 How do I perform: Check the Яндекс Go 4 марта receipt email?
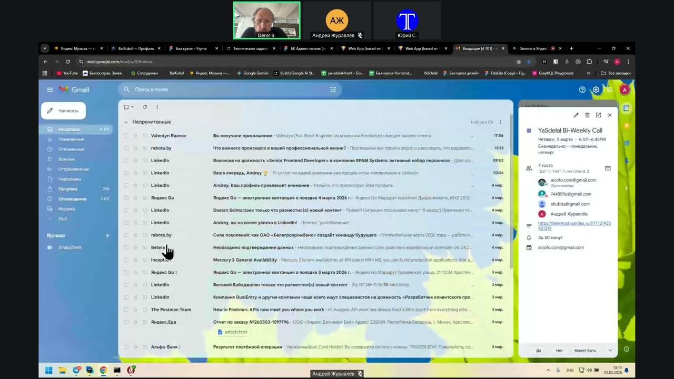point(126,198)
